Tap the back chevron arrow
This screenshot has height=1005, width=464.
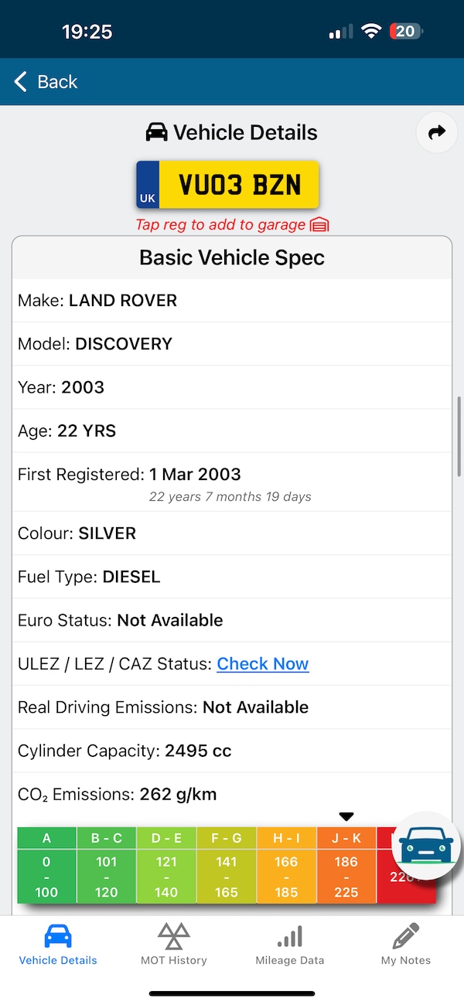click(x=21, y=82)
